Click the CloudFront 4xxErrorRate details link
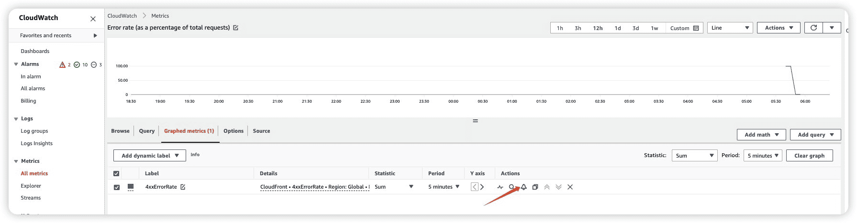 pos(315,187)
